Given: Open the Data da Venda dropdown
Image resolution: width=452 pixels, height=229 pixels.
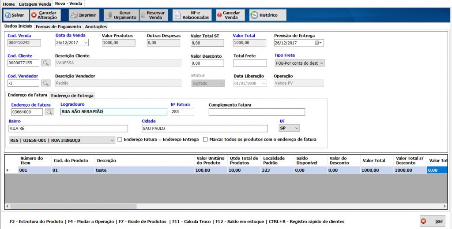Looking at the screenshot, I should coord(85,43).
